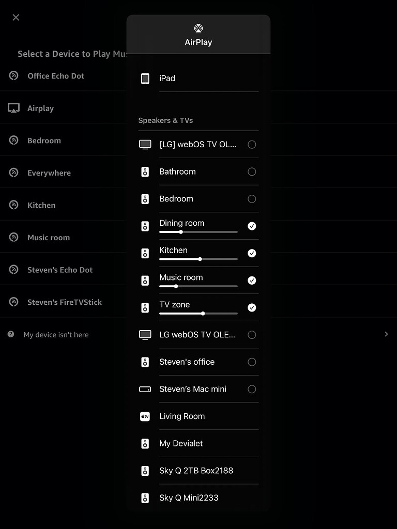The width and height of the screenshot is (397, 529).
Task: Click the AirPlay icon at the popup top
Action: point(198,28)
